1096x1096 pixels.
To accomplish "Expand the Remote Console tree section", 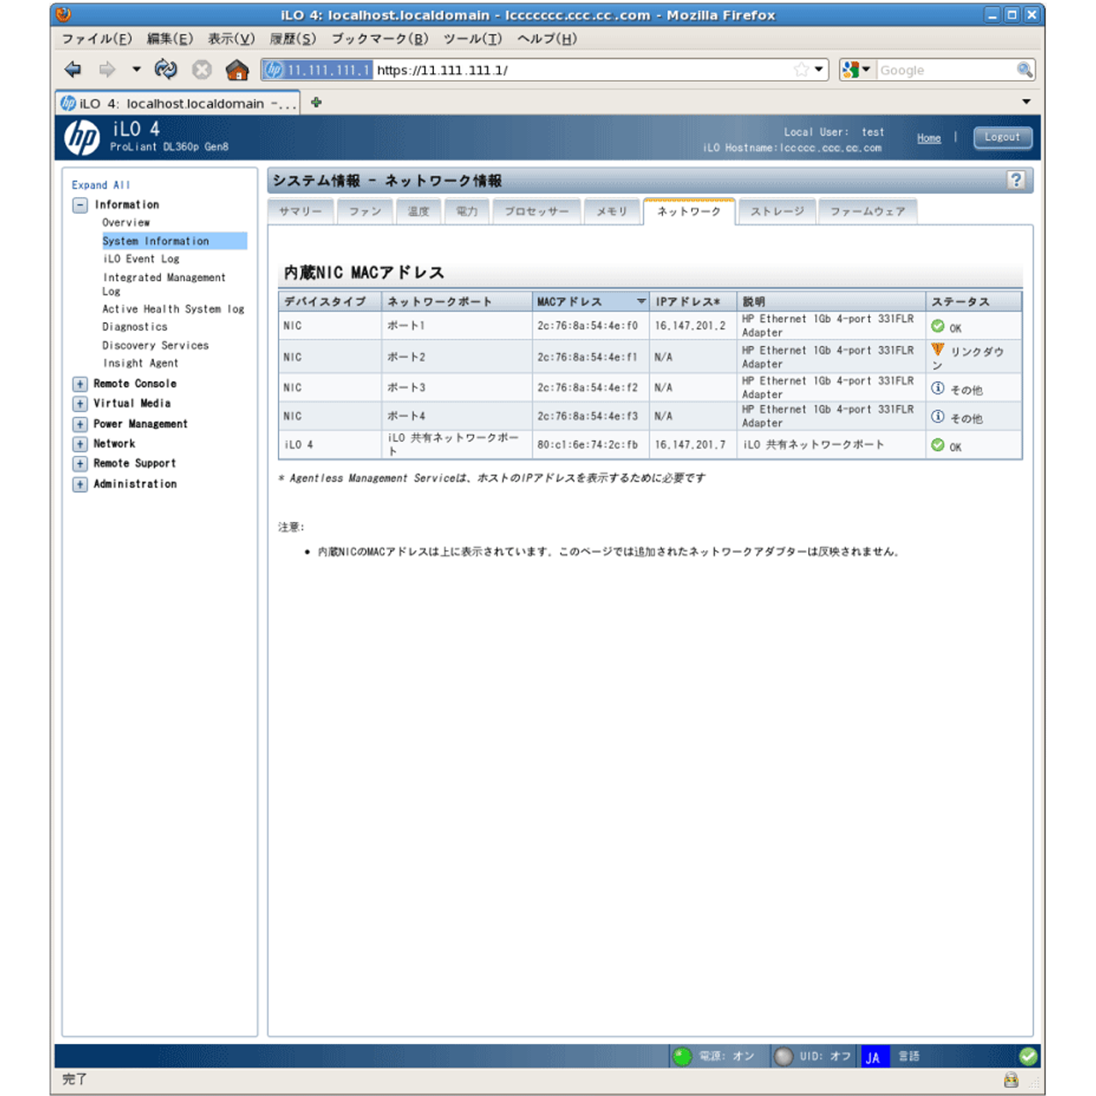I will 80,384.
